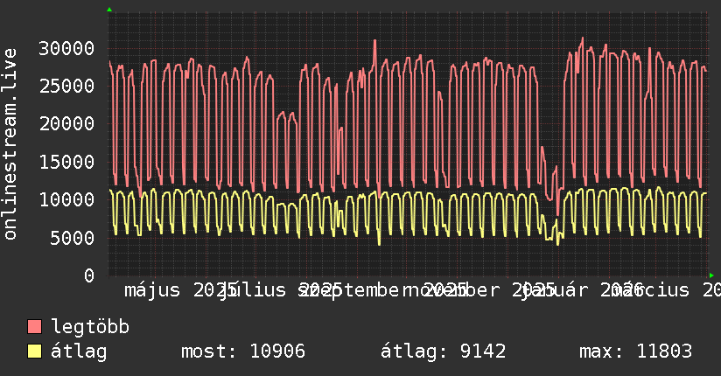Click the green arrow atop the y-axis
Screen dimensions: 721x376
click(x=109, y=10)
